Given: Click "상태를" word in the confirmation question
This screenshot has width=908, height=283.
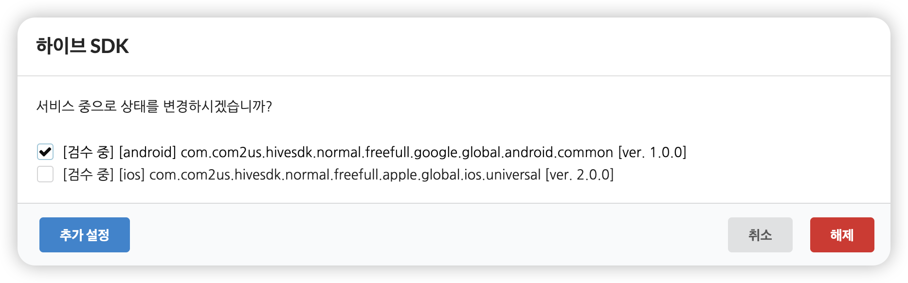Looking at the screenshot, I should click(140, 106).
